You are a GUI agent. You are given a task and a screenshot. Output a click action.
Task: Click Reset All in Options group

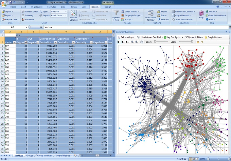163,19
